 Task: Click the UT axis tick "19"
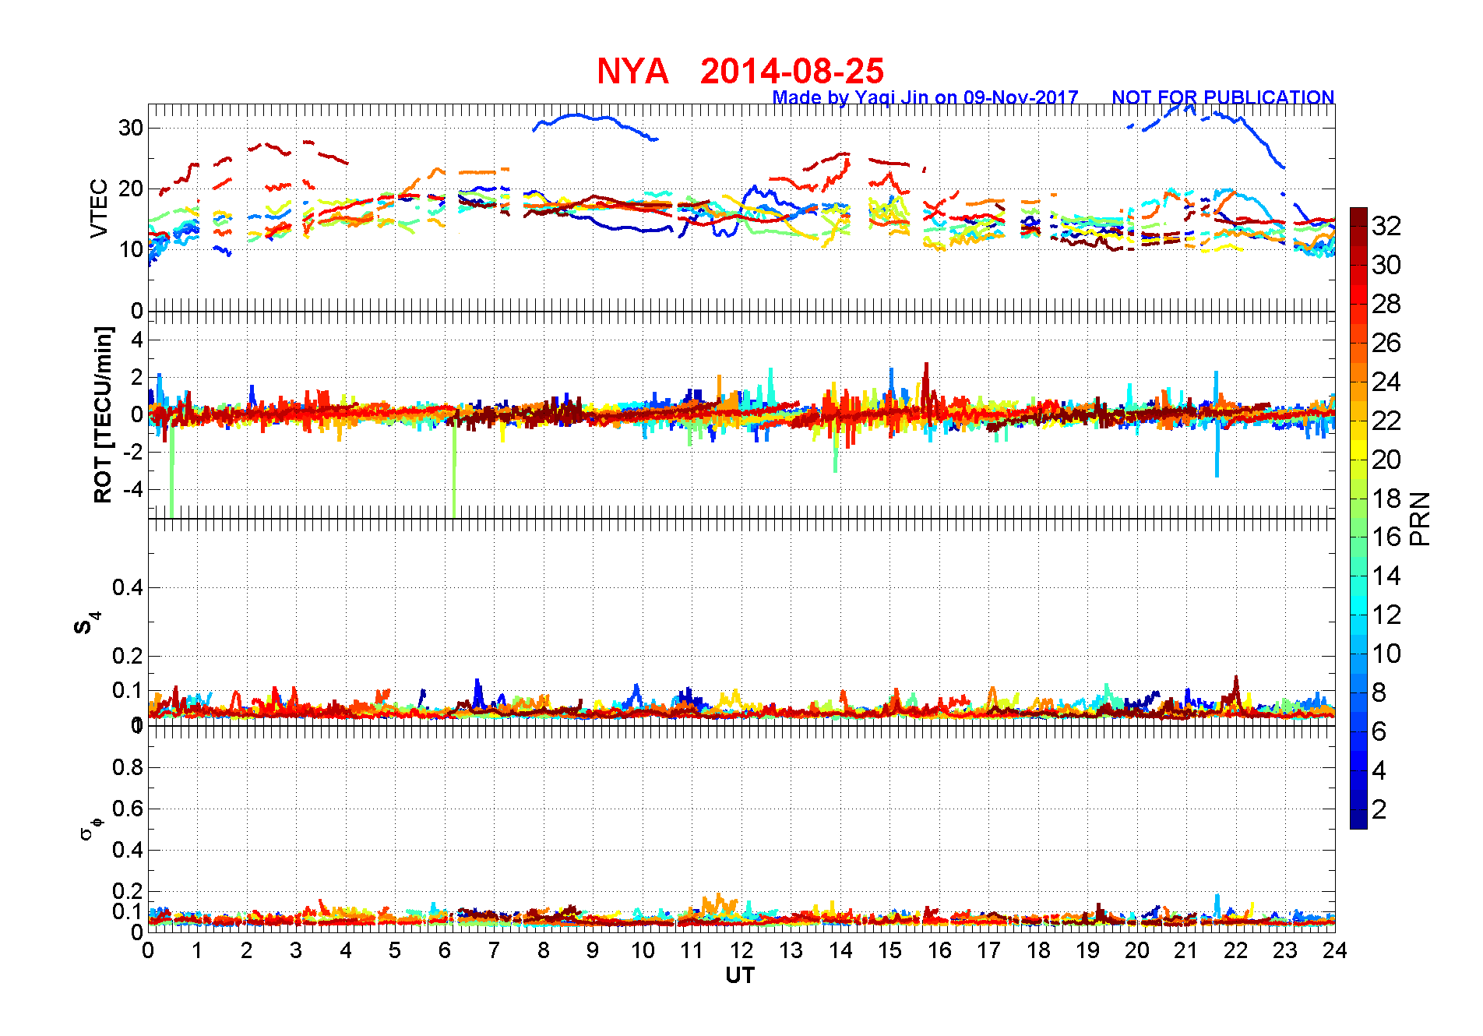(1087, 950)
